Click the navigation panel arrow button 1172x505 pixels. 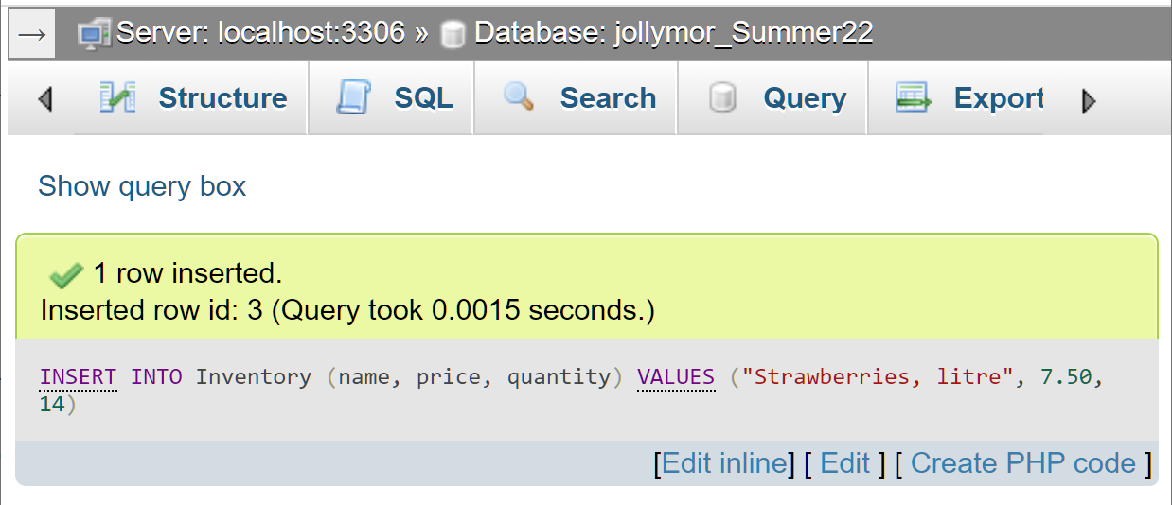pos(32,34)
